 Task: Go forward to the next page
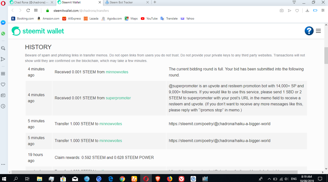tap(20, 10)
